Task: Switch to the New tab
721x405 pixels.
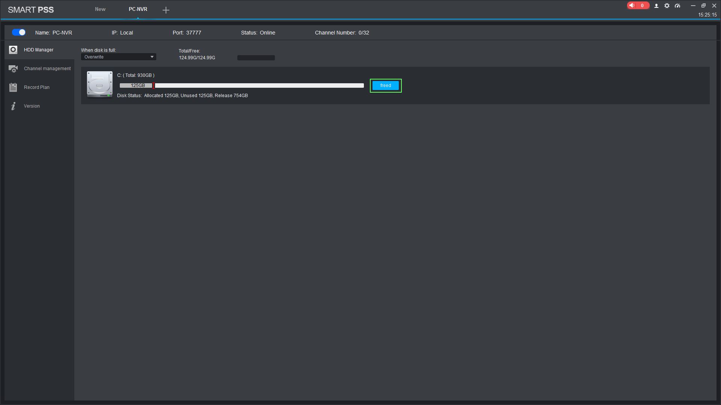Action: pyautogui.click(x=100, y=9)
